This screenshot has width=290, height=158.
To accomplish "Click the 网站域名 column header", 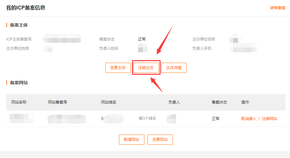I will point(109,102).
